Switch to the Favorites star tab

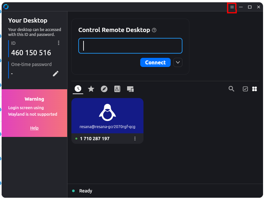[x=91, y=89]
